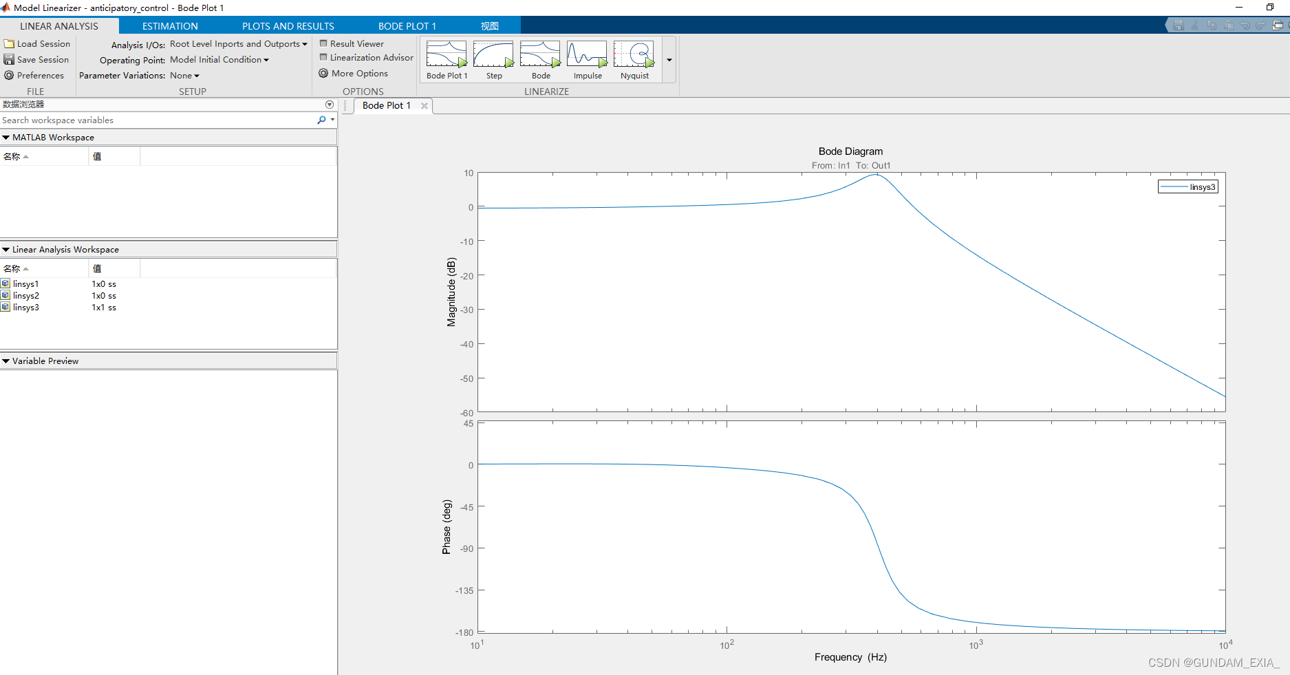This screenshot has width=1290, height=675.
Task: Click the Save Session button
Action: [37, 59]
